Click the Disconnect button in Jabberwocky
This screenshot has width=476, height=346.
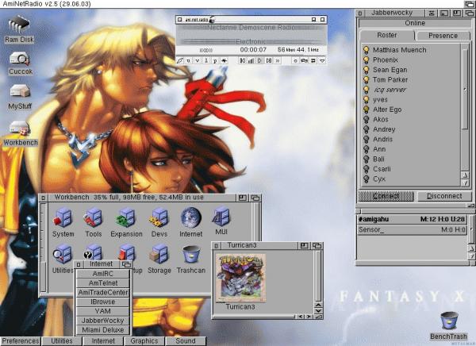pos(444,196)
